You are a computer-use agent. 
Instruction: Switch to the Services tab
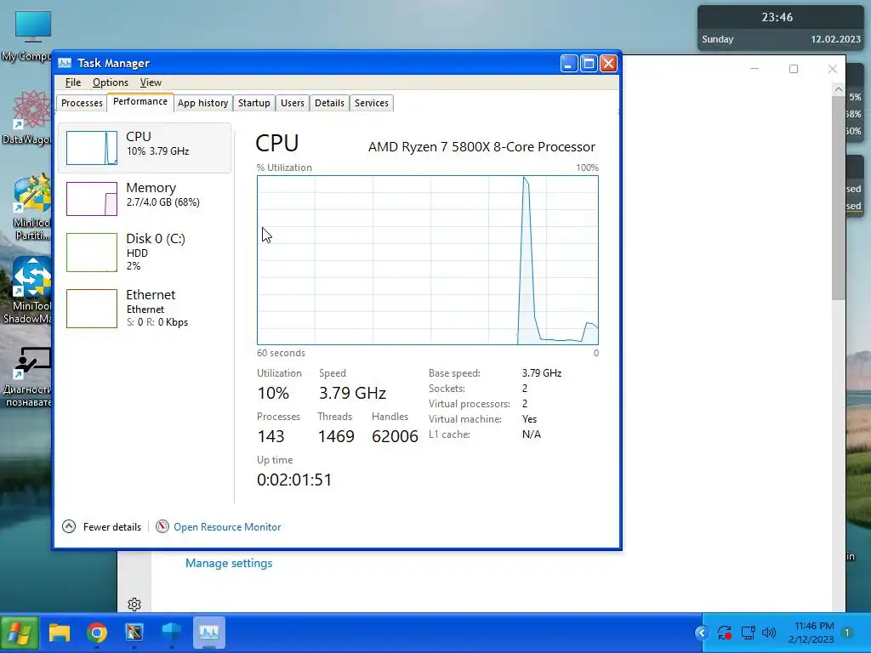pyautogui.click(x=372, y=103)
